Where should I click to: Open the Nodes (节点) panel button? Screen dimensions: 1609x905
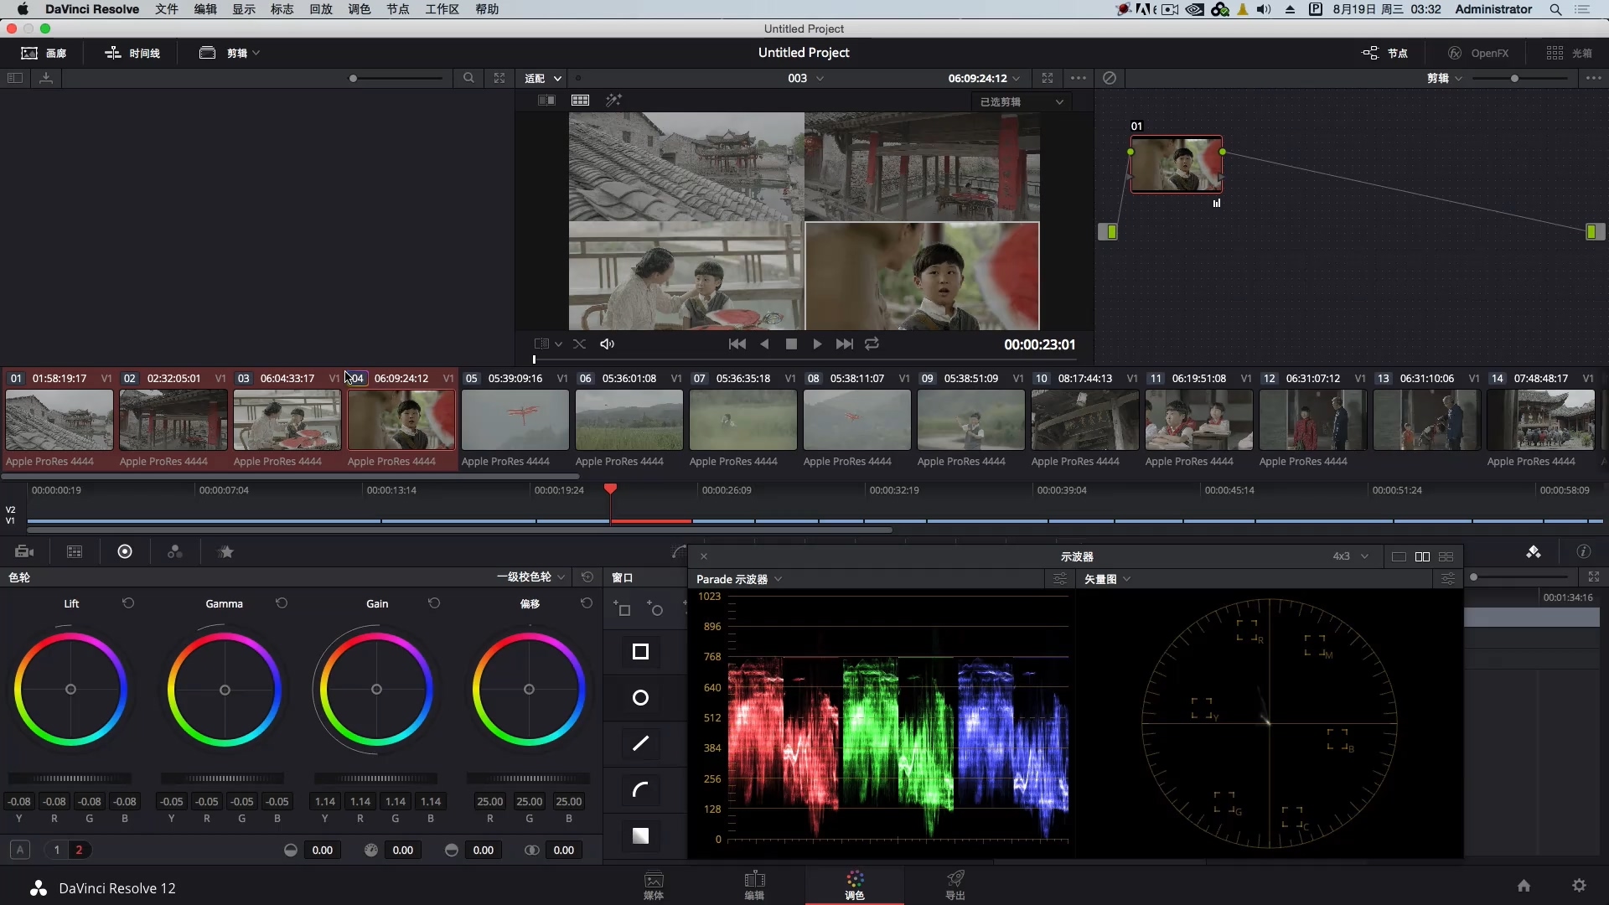[x=1384, y=53]
